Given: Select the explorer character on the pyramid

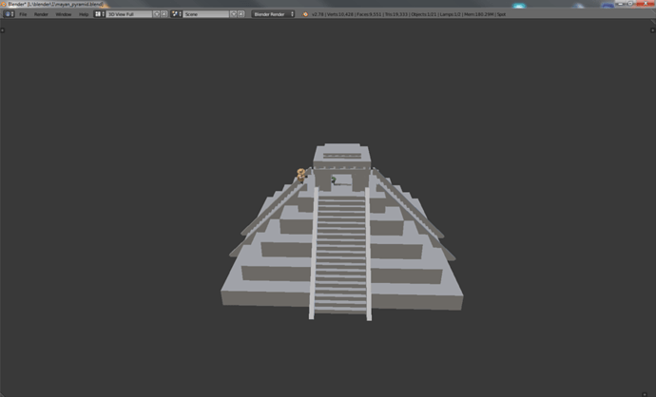Looking at the screenshot, I should point(301,175).
